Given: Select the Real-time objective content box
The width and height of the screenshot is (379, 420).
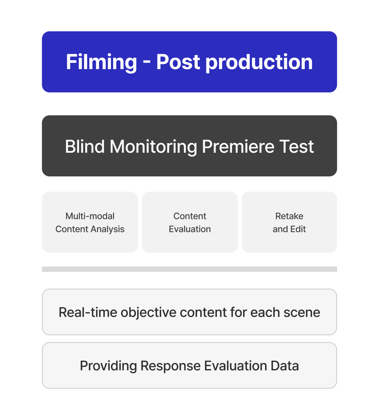Looking at the screenshot, I should coord(189,312).
